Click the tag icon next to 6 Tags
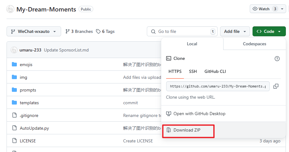This screenshot has width=289, height=152. coord(98,32)
